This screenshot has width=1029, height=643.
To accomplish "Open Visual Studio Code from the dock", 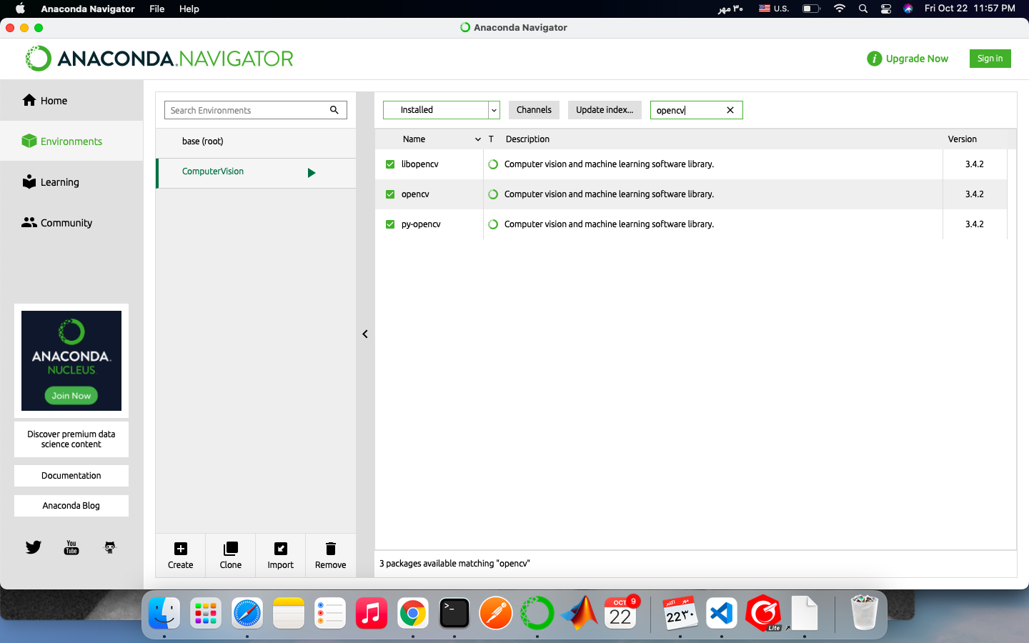I will tap(722, 613).
